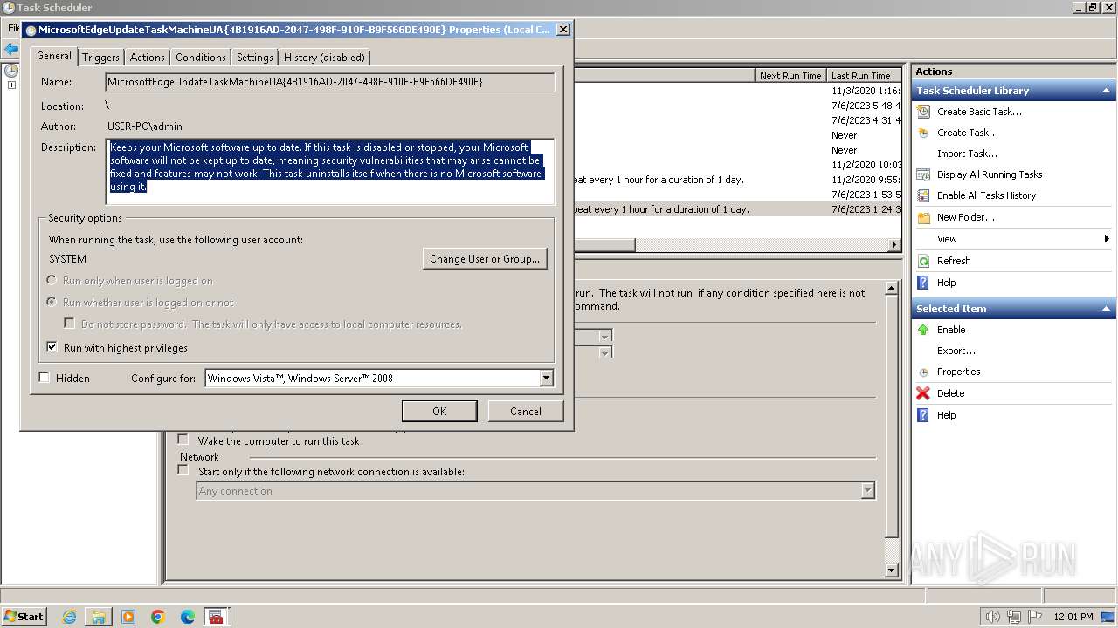Click the Create Task icon in Actions pane
The image size is (1118, 628).
pos(923,133)
